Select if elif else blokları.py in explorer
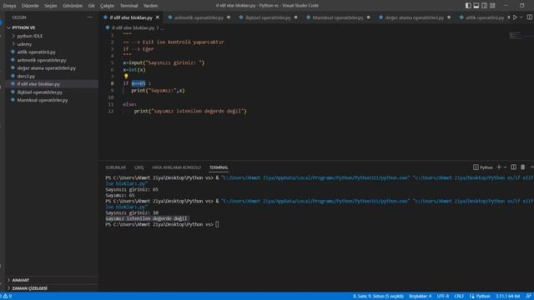534x300 pixels. click(x=51, y=84)
